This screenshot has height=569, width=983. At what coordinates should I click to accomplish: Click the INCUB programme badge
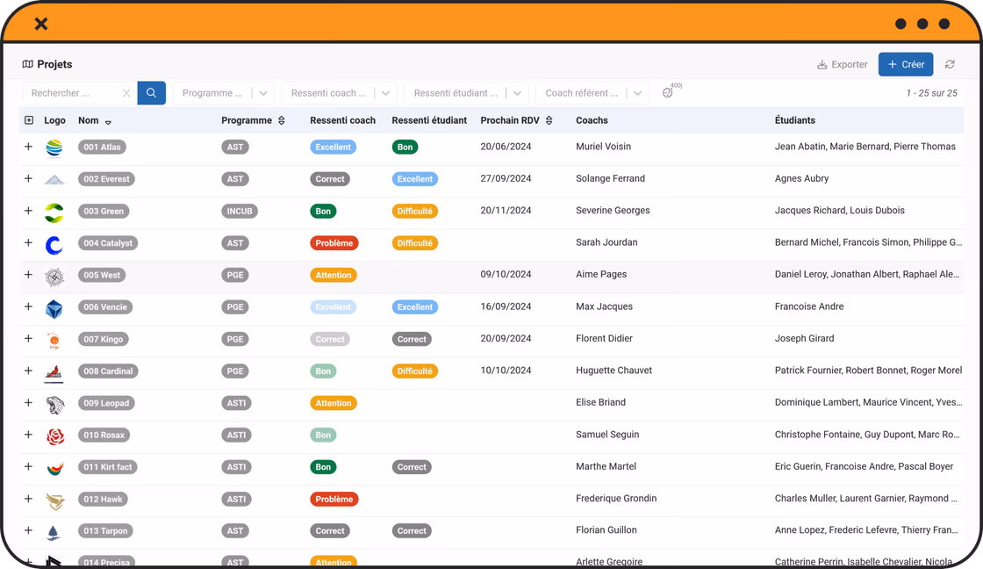[x=240, y=211]
